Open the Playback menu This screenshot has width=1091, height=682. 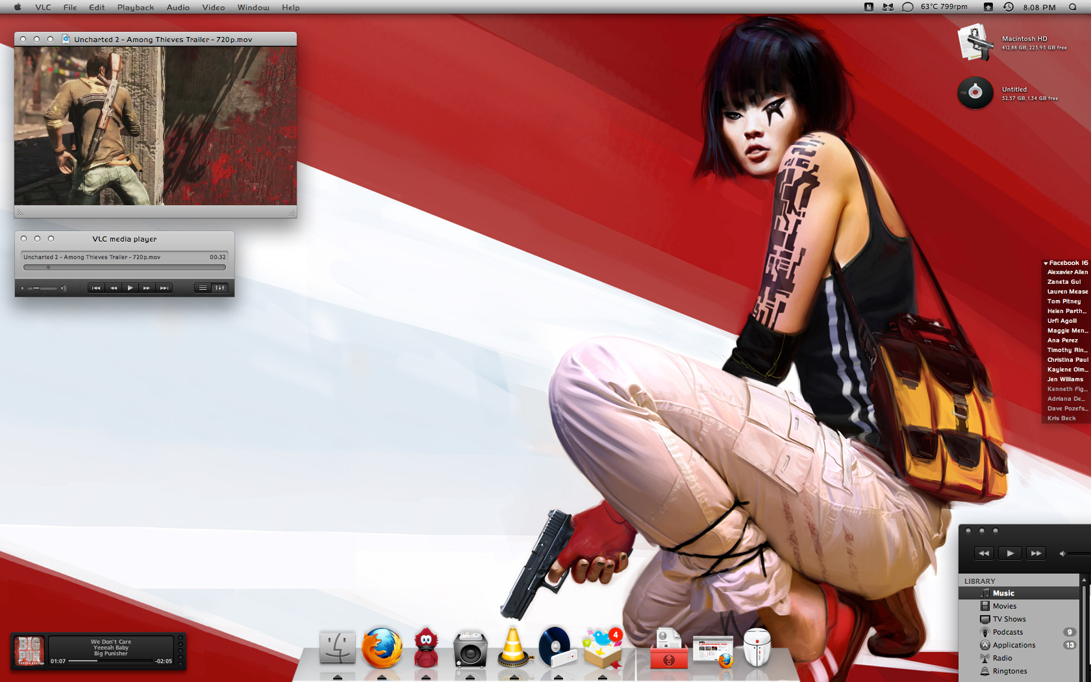pyautogui.click(x=135, y=7)
